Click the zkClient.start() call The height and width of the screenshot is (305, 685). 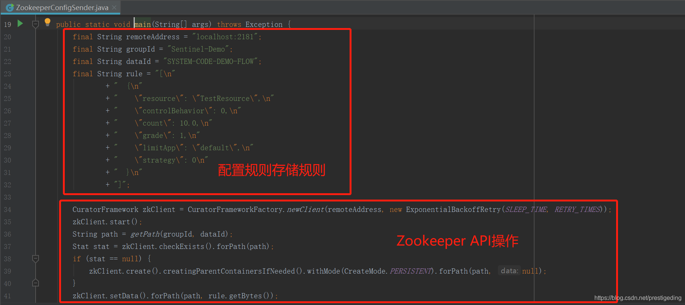(x=106, y=222)
